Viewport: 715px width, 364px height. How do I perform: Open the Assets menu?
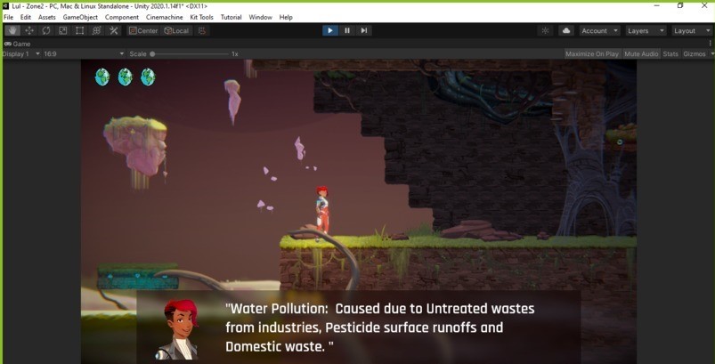[47, 17]
